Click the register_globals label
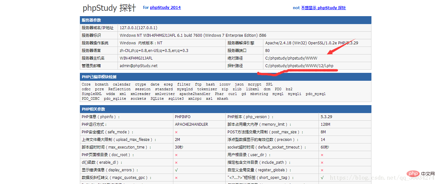The height and width of the screenshot is (184, 438). 260,170
